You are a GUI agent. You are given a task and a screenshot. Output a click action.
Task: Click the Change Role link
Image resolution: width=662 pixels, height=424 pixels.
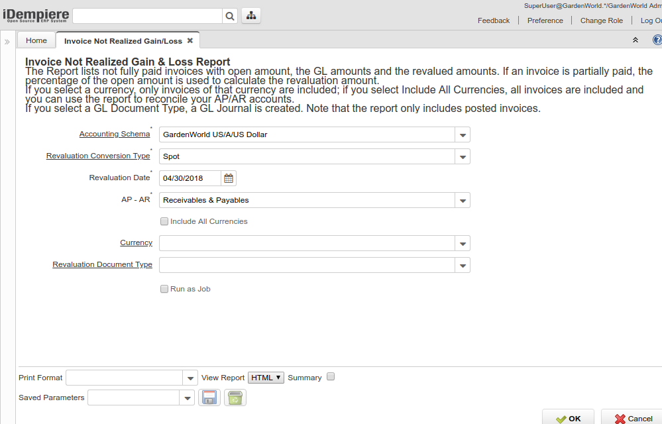pos(601,21)
